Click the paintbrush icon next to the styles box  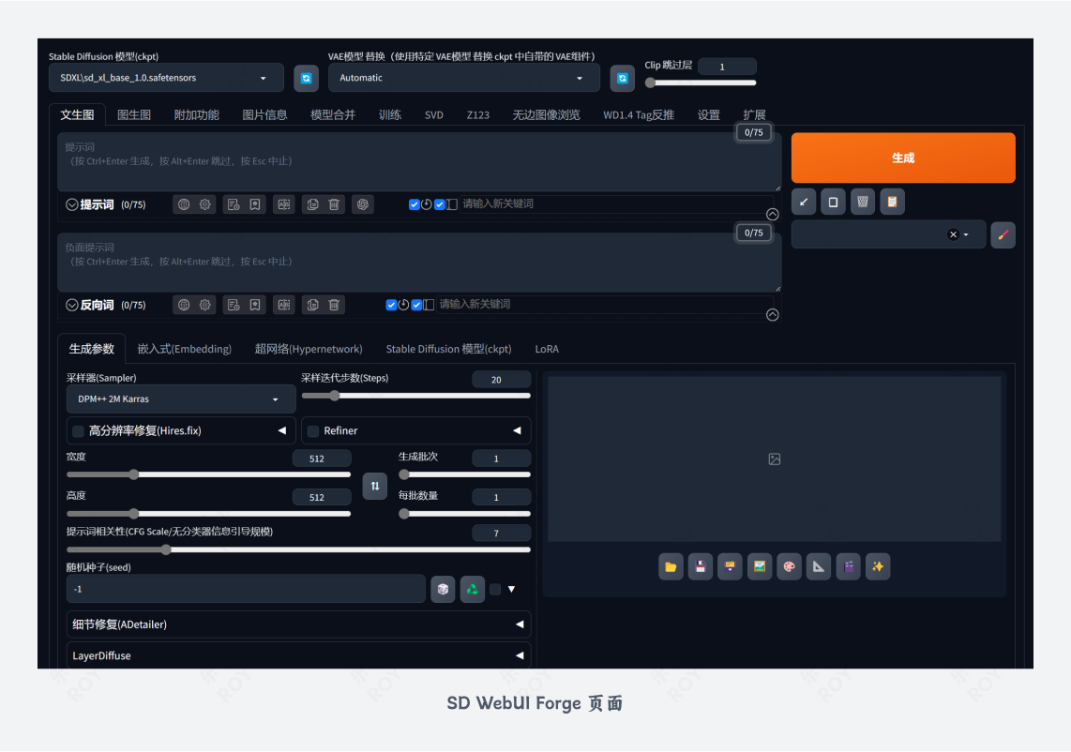(x=1003, y=234)
